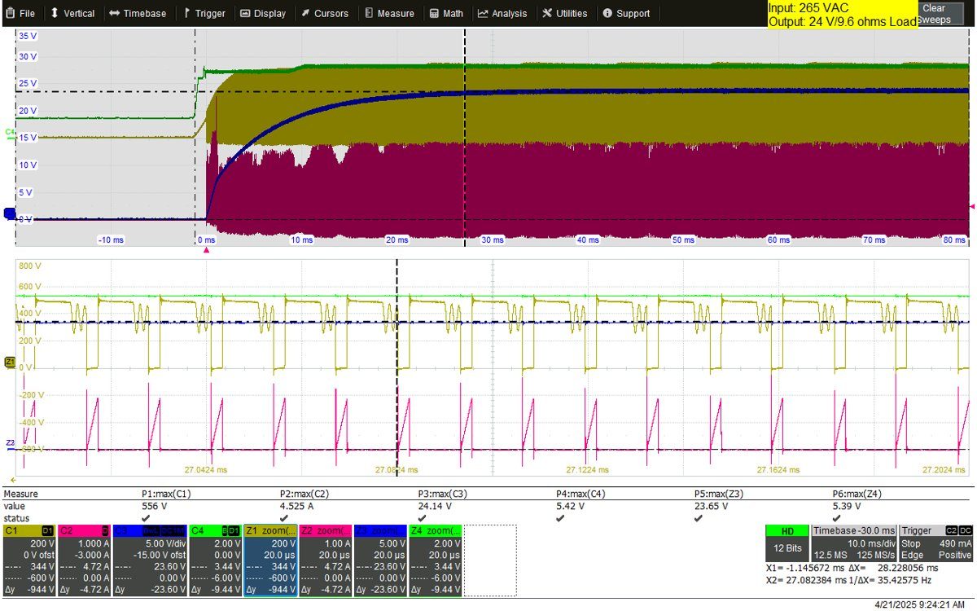Image resolution: width=977 pixels, height=611 pixels.
Task: Open the Measure menu
Action: [x=389, y=13]
